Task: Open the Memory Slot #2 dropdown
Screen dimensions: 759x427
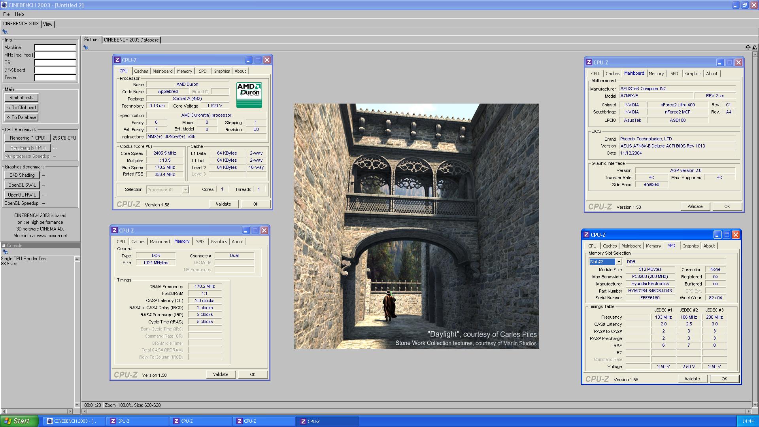Action: point(619,262)
